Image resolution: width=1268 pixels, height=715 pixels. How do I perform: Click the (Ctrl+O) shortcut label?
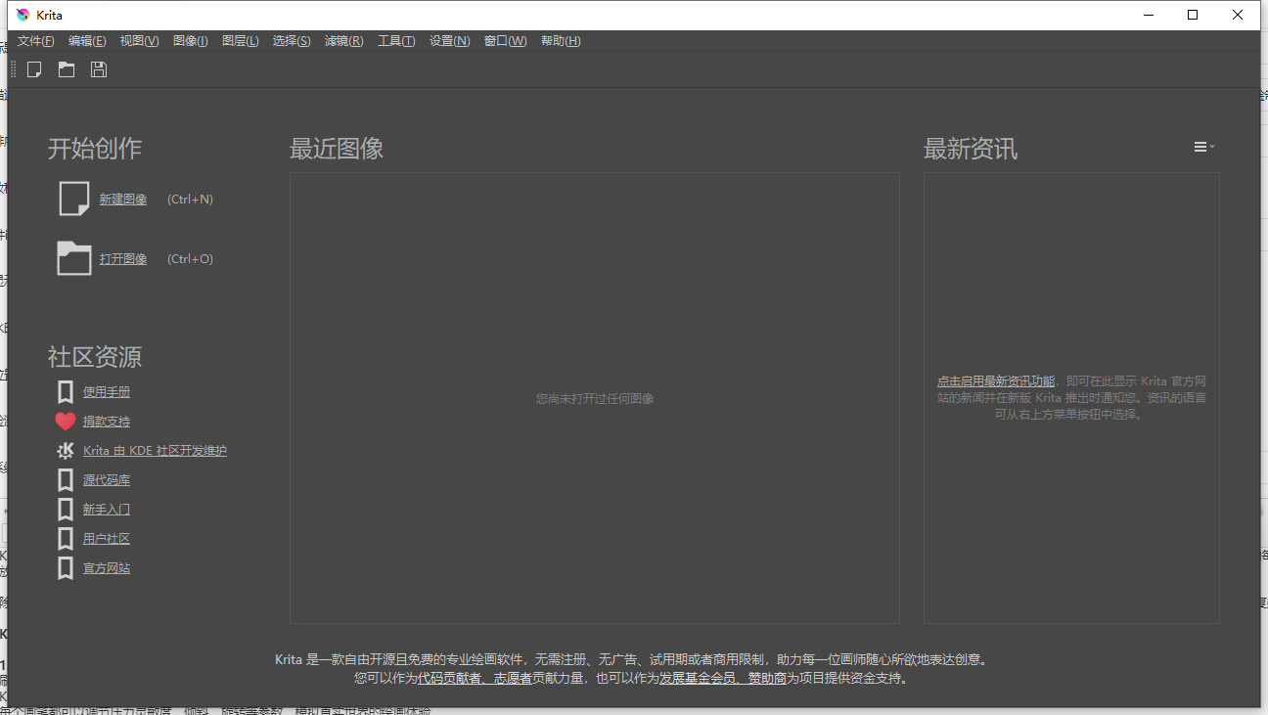pos(190,259)
